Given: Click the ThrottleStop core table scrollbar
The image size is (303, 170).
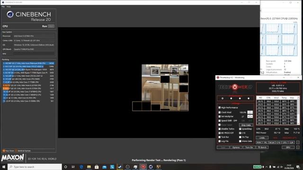Looking at the screenshot, I should 298,110.
